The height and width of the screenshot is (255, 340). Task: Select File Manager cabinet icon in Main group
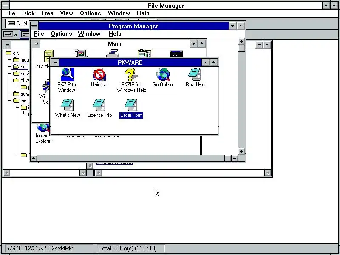pyautogui.click(x=49, y=56)
